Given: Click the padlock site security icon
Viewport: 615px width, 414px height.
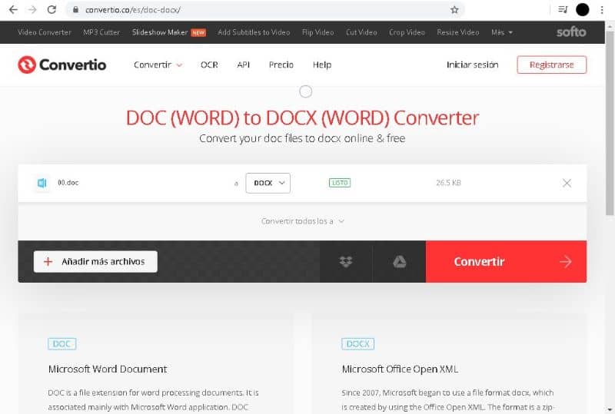Looking at the screenshot, I should (75, 10).
